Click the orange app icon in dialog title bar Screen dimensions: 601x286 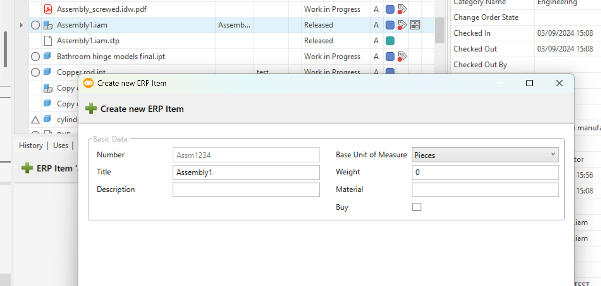point(89,83)
